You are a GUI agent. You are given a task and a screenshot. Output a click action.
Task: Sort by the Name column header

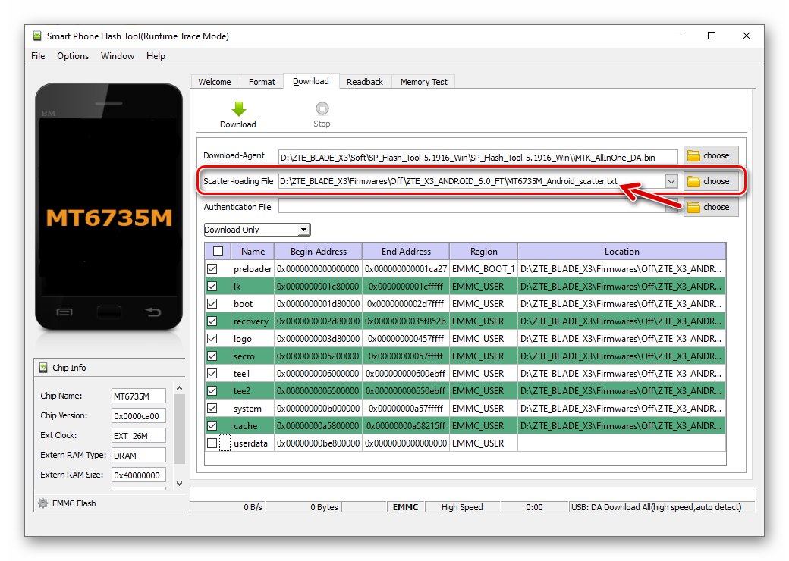pyautogui.click(x=253, y=252)
